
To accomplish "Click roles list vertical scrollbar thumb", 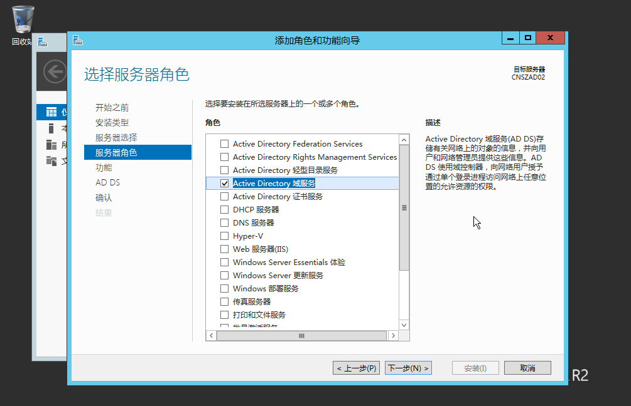I will (404, 207).
